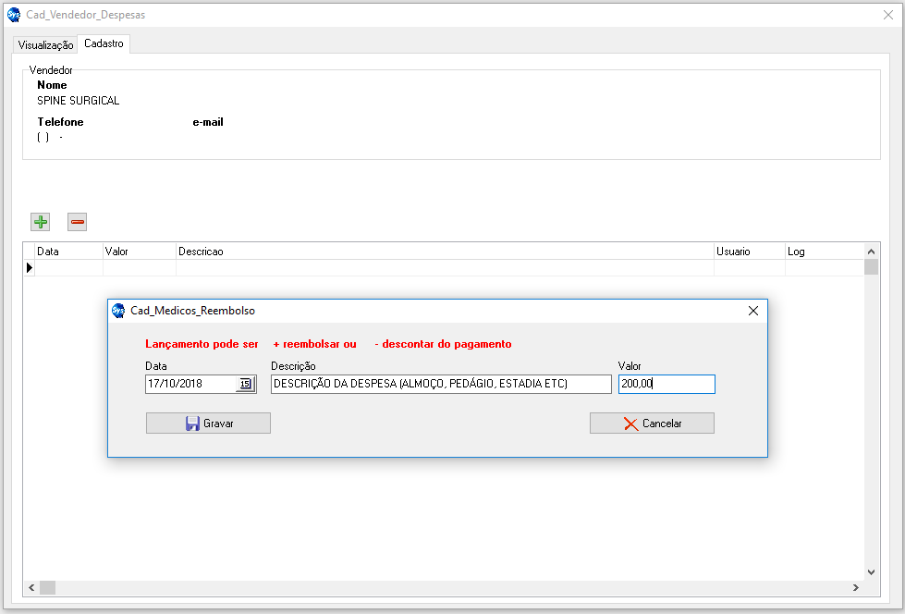The width and height of the screenshot is (905, 614).
Task: Focus the Valor amount field
Action: click(x=666, y=384)
